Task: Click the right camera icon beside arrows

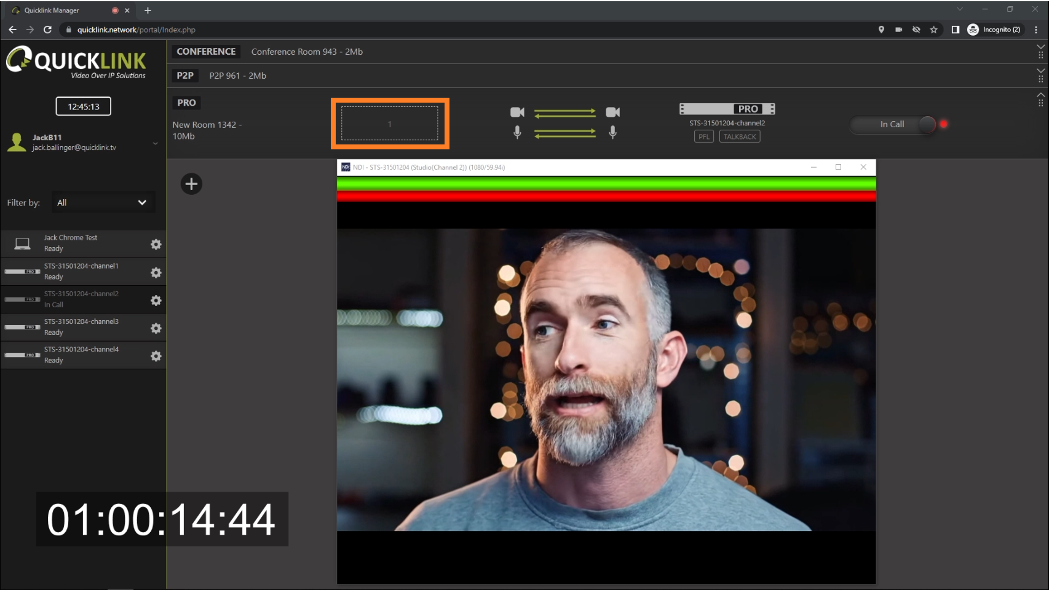Action: pos(612,112)
